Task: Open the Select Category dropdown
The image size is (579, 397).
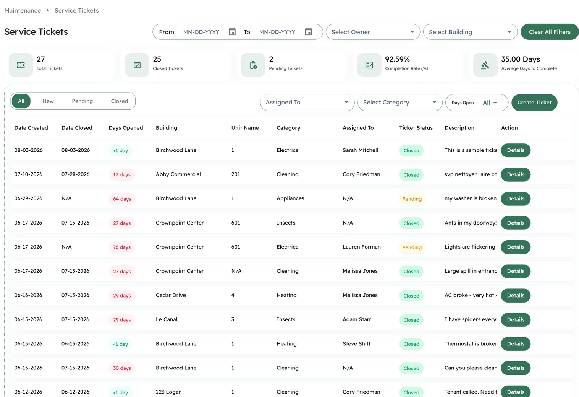Action: (x=400, y=103)
